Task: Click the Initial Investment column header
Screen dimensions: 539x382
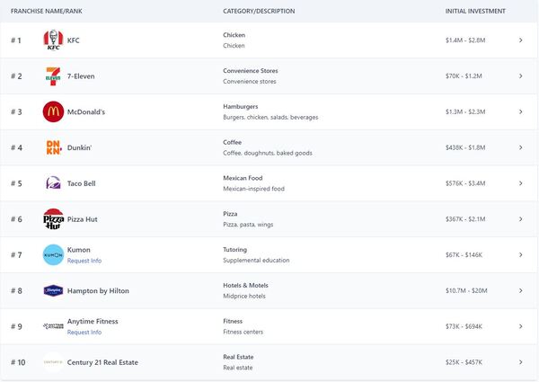Action: pos(475,11)
